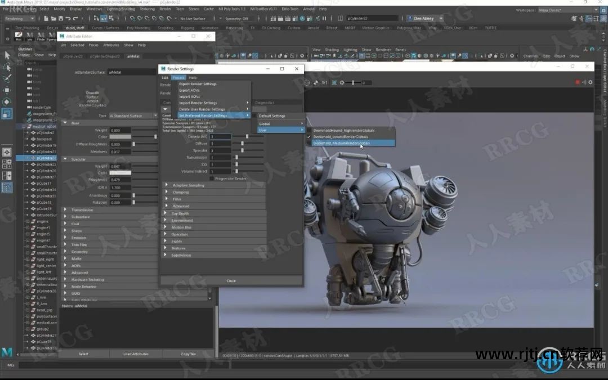Click the Load Attributes button

click(x=136, y=354)
